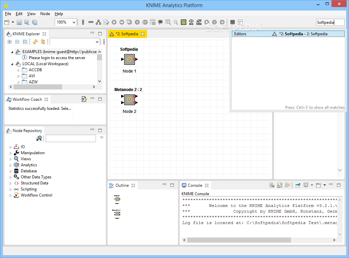Viewport: 349px width, 258px height.
Task: Click the vertical node alignment icon
Action: coord(83,22)
